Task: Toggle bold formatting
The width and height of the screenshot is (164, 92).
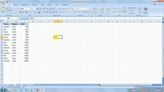Action: pyautogui.click(x=21, y=12)
